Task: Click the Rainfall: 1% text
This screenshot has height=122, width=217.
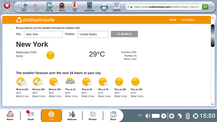Action: point(130,56)
